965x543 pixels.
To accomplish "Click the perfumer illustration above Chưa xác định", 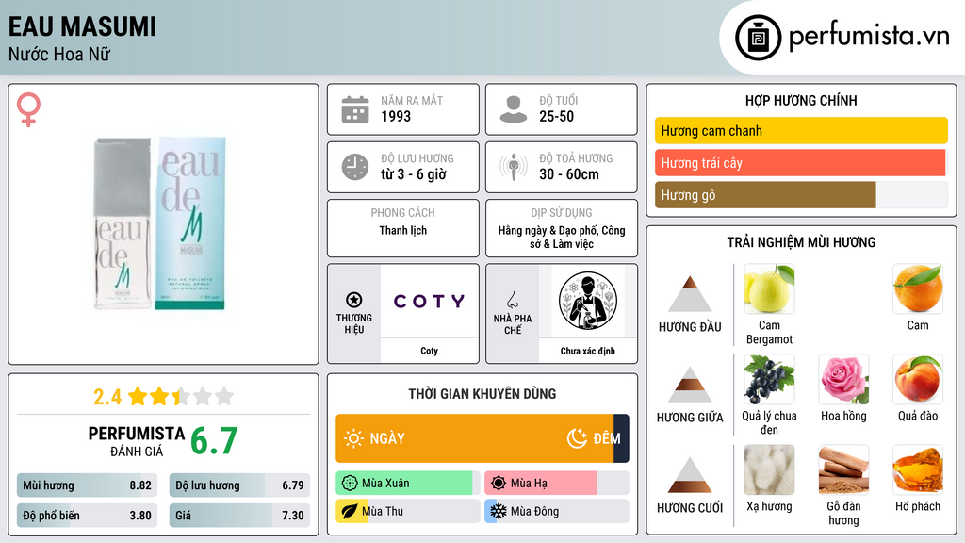I will [x=588, y=301].
